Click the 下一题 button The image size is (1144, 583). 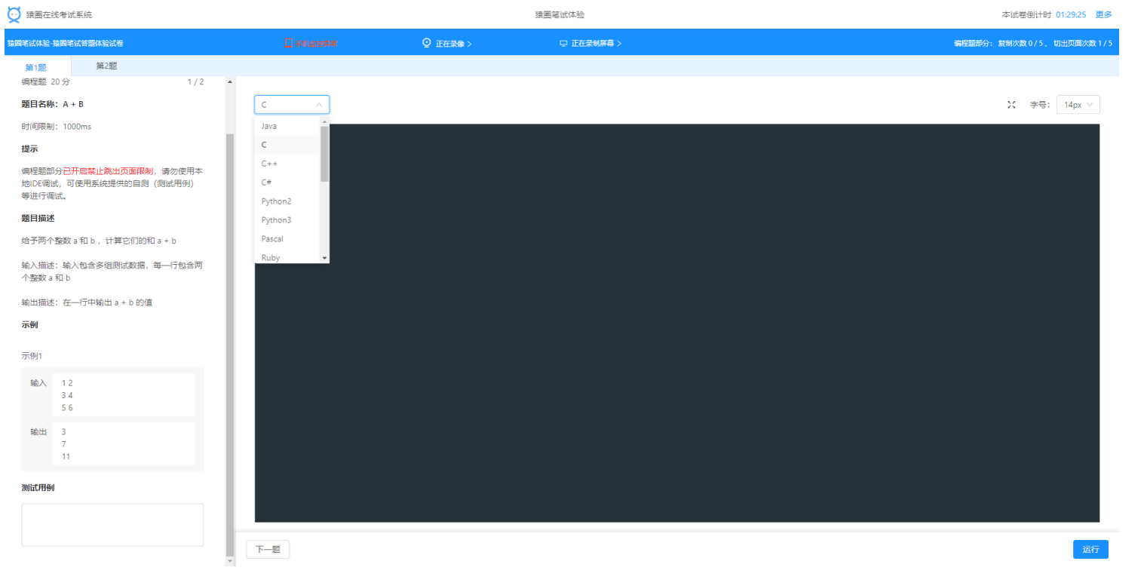[x=268, y=549]
